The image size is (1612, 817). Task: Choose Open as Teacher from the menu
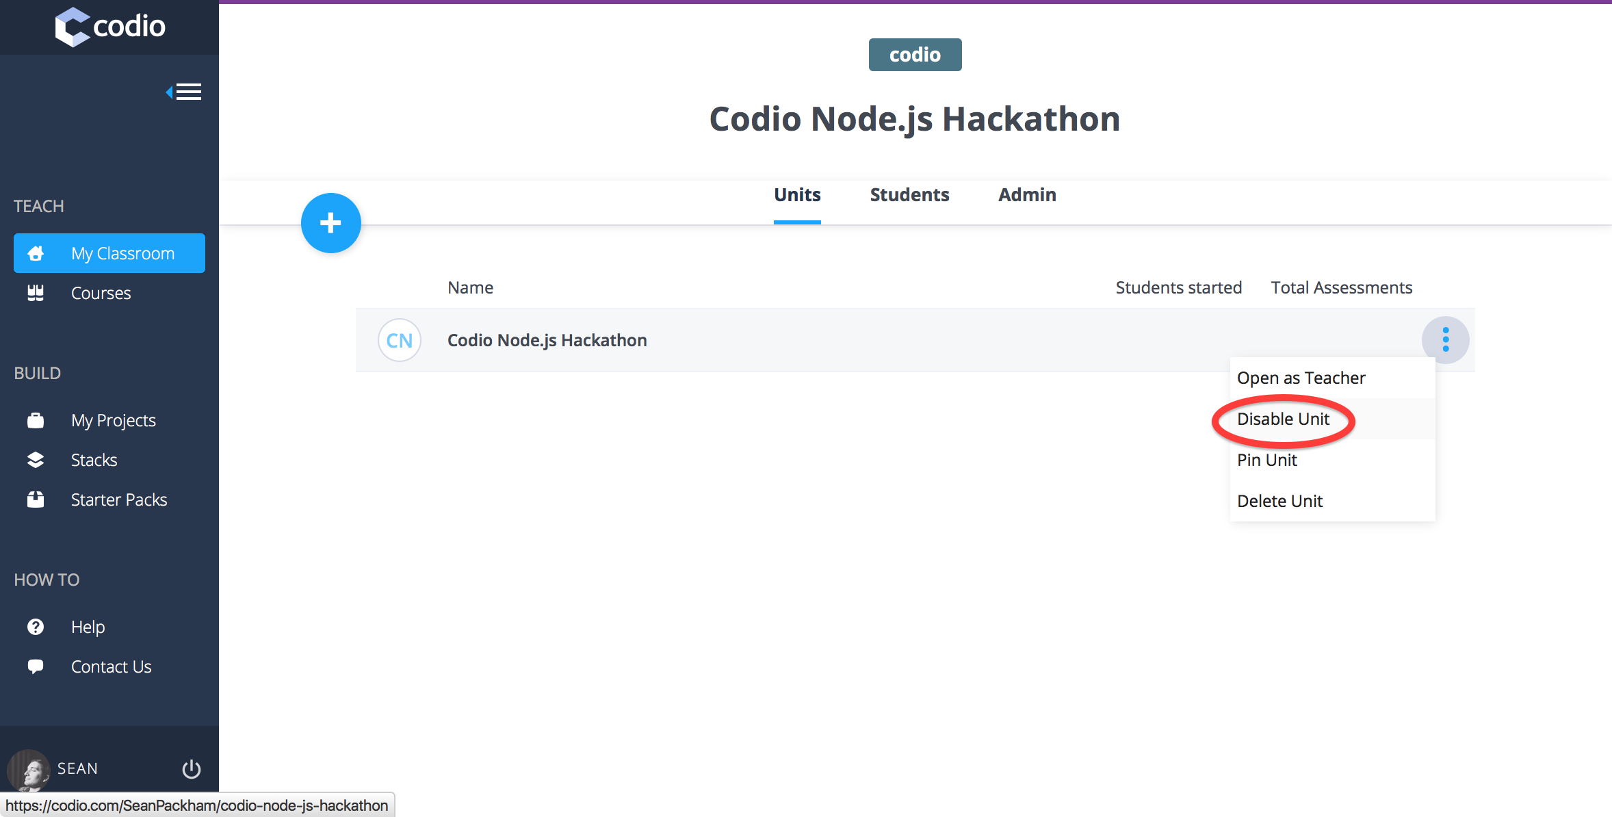(1332, 378)
